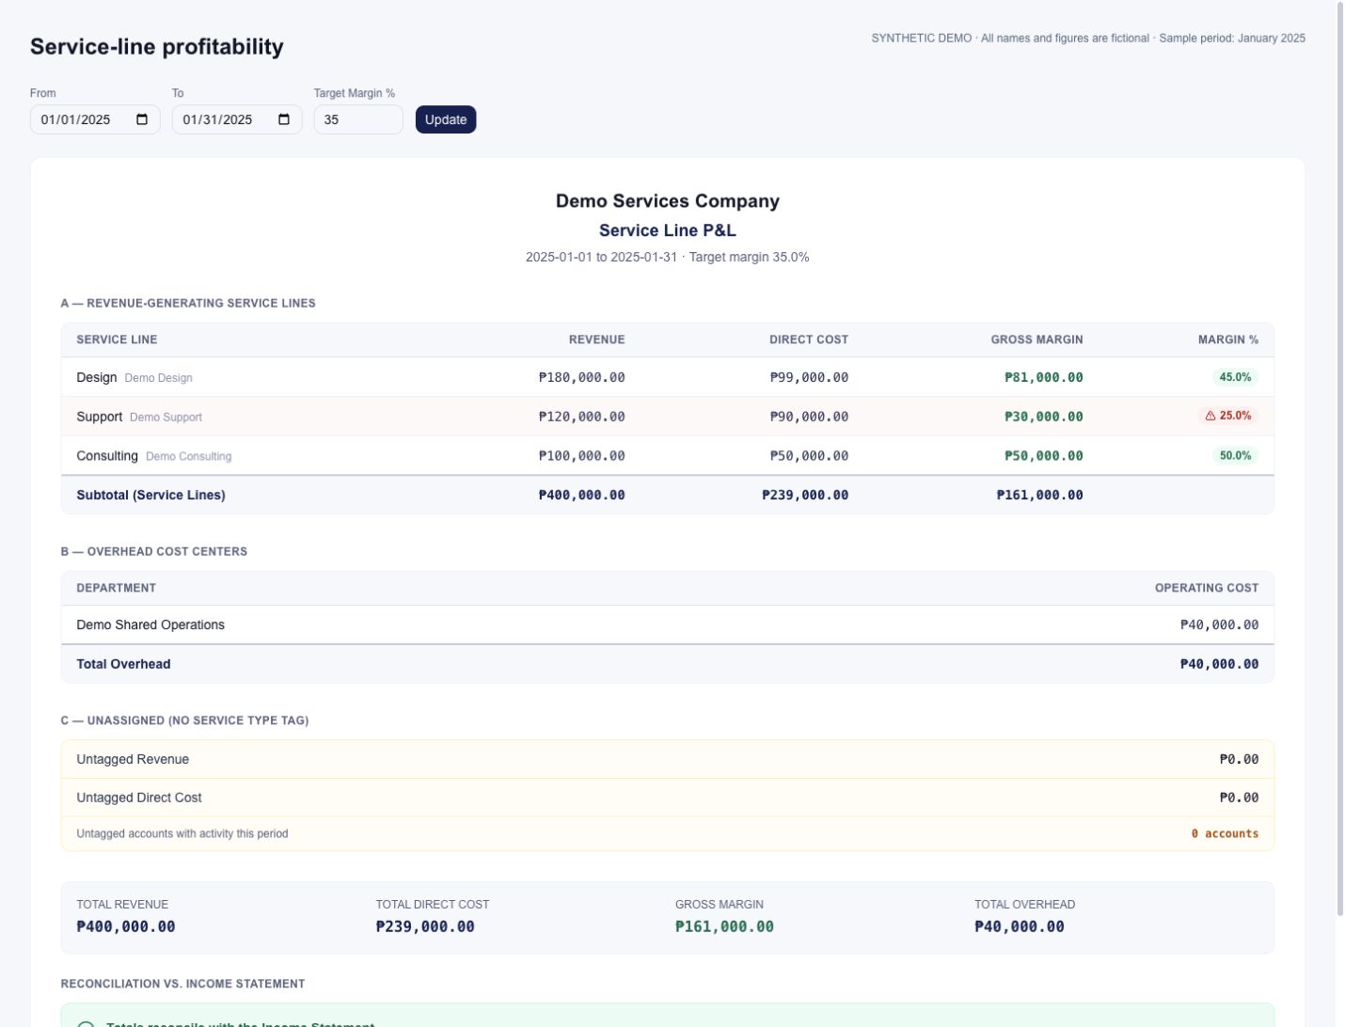Screen dimensions: 1345x1027
Task: Click the OPERATING COST column header
Action: [1207, 588]
